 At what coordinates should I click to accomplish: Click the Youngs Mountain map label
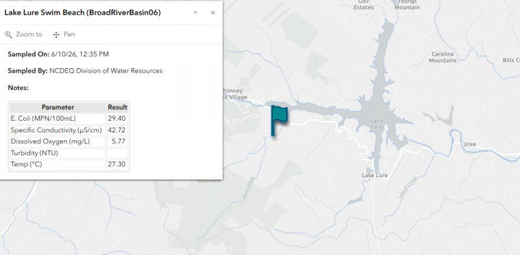click(x=408, y=5)
